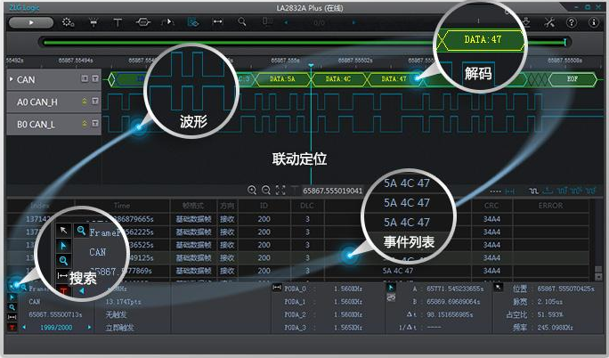The height and width of the screenshot is (358, 609).
Task: Zoom out the waveform view
Action: [266, 191]
